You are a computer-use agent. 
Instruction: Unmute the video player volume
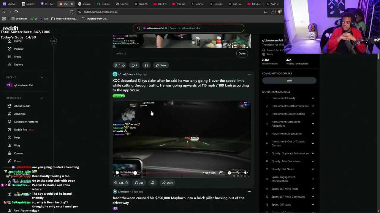pyautogui.click(x=246, y=173)
